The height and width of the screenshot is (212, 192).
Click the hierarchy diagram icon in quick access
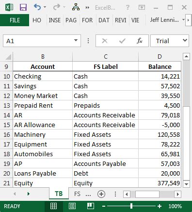click(76, 7)
